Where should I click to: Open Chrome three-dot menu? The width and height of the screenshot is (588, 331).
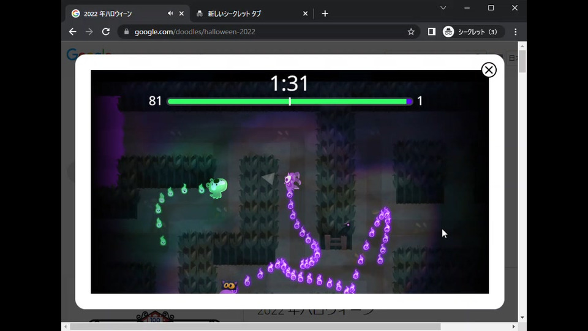click(x=516, y=32)
